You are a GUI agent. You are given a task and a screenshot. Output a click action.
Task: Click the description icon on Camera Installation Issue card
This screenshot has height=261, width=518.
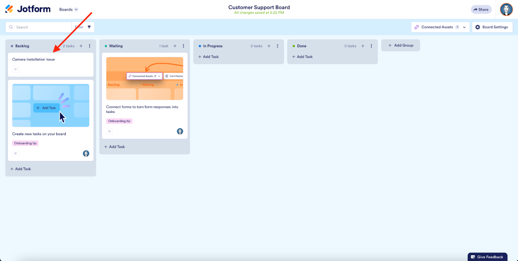[x=16, y=69]
